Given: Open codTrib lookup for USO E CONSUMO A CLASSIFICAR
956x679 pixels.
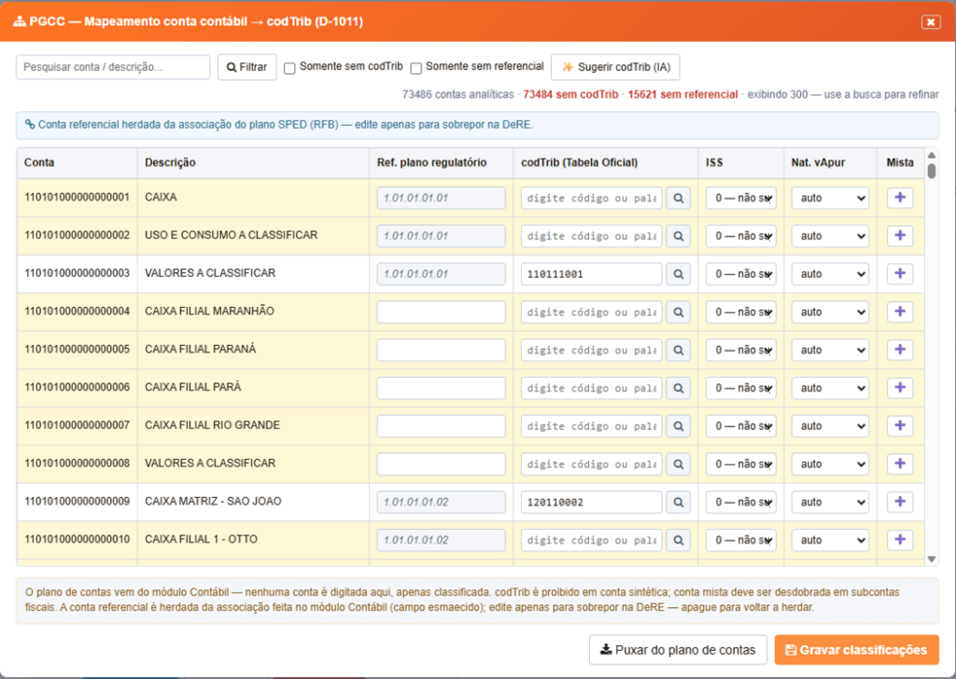Looking at the screenshot, I should pos(678,236).
